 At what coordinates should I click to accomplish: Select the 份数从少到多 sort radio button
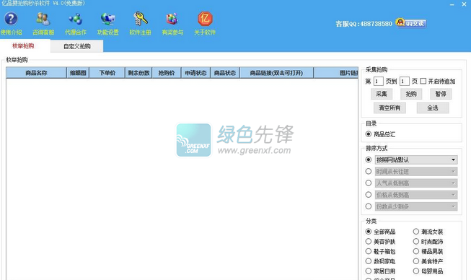point(369,206)
